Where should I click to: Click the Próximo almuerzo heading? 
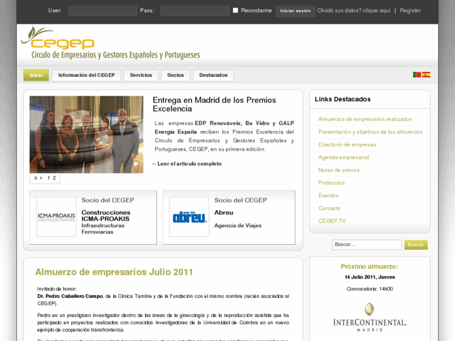pyautogui.click(x=370, y=267)
